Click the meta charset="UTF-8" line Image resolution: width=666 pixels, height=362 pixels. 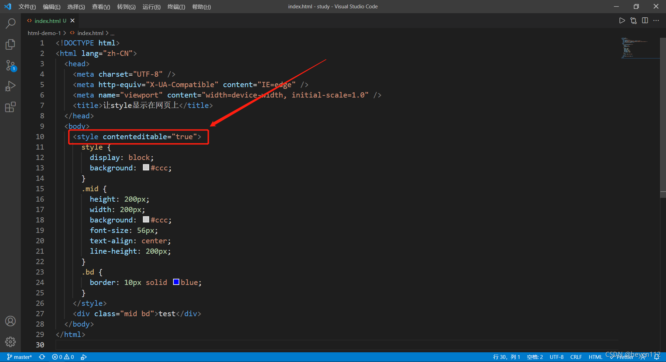tap(124, 74)
